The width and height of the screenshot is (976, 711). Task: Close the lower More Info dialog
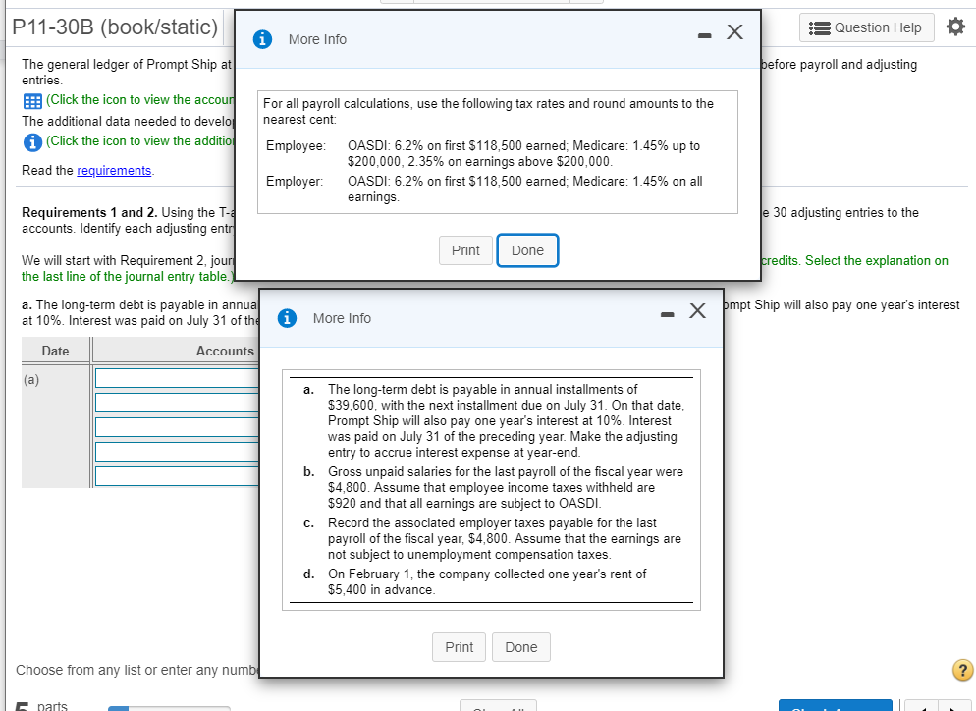[x=697, y=310]
